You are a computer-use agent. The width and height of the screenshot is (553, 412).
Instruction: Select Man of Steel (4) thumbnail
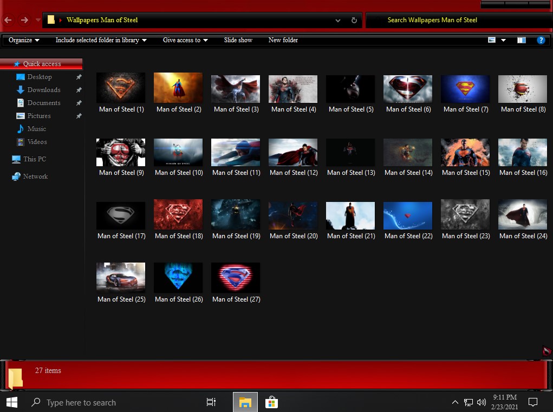coord(293,89)
